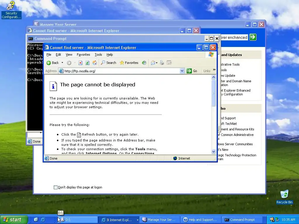Open Deployment and Resource Kits link
Screen dimensions: 299x224
pos(237,129)
